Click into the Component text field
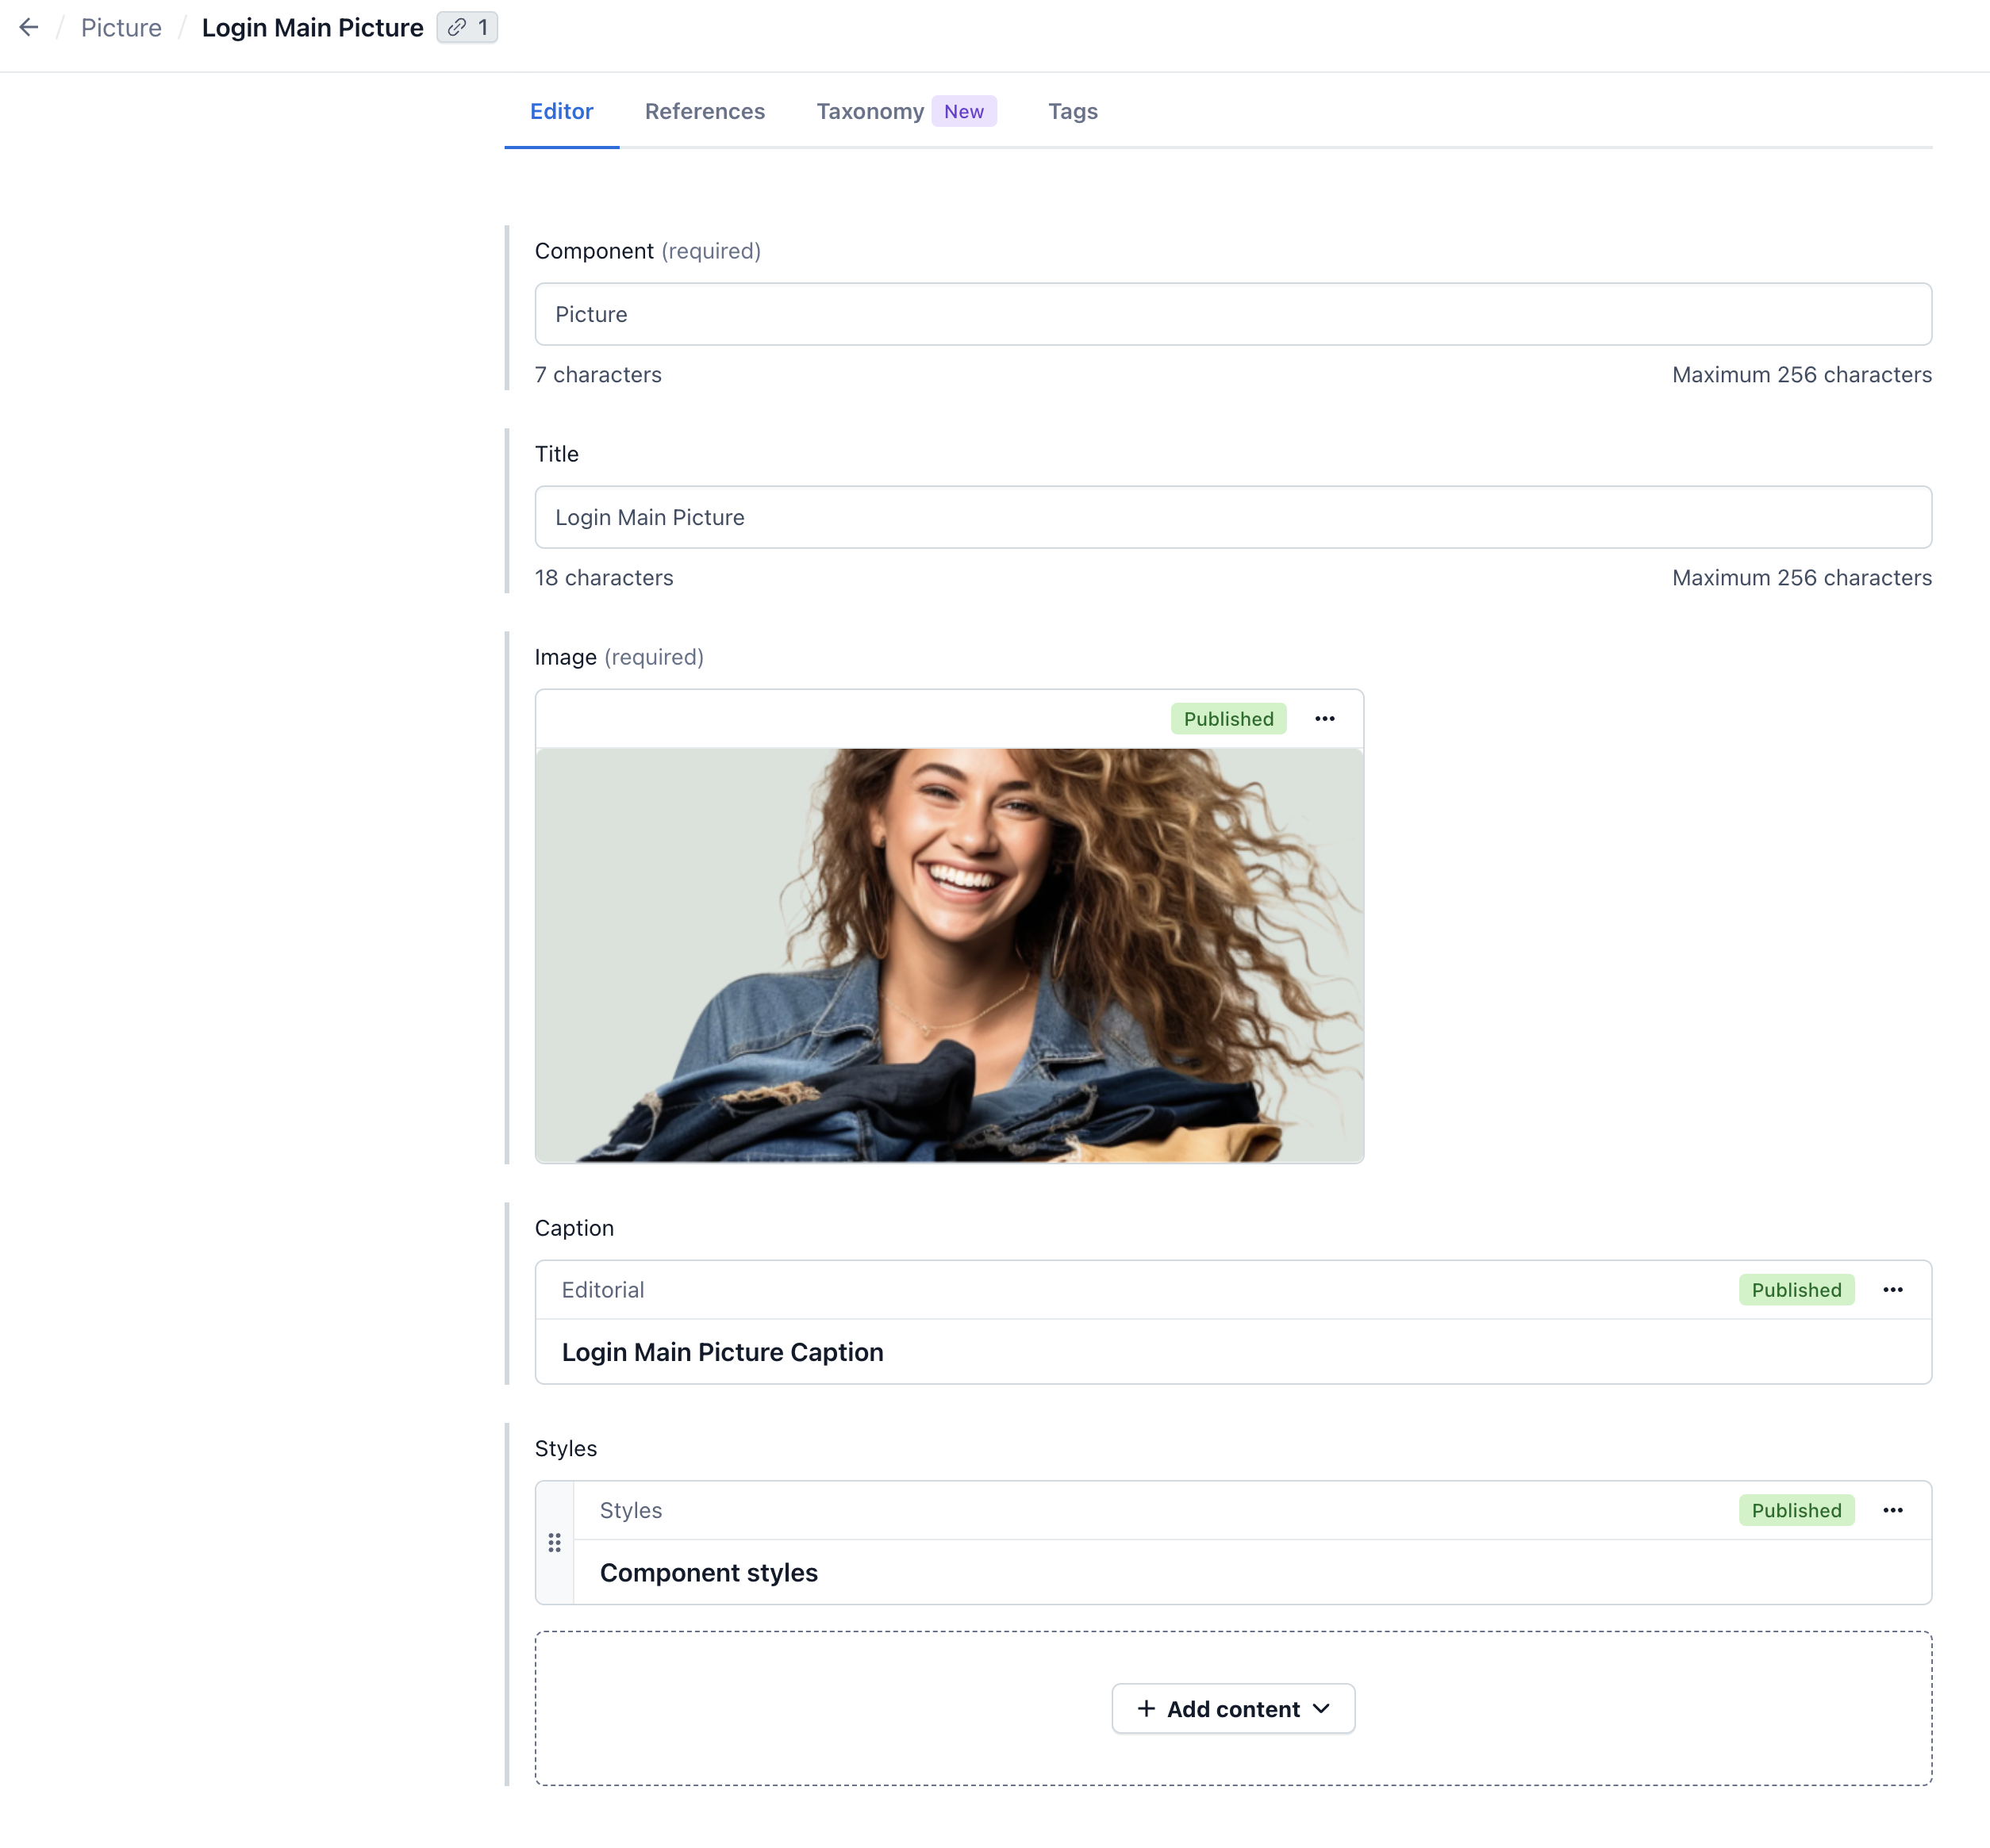Viewport: 1990px width, 1848px height. pyautogui.click(x=1232, y=314)
